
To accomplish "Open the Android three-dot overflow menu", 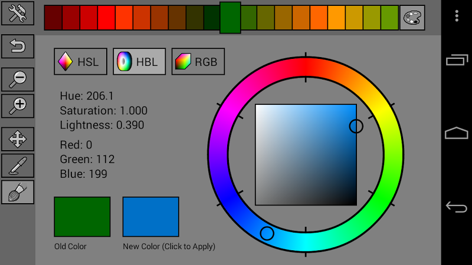I will click(457, 16).
